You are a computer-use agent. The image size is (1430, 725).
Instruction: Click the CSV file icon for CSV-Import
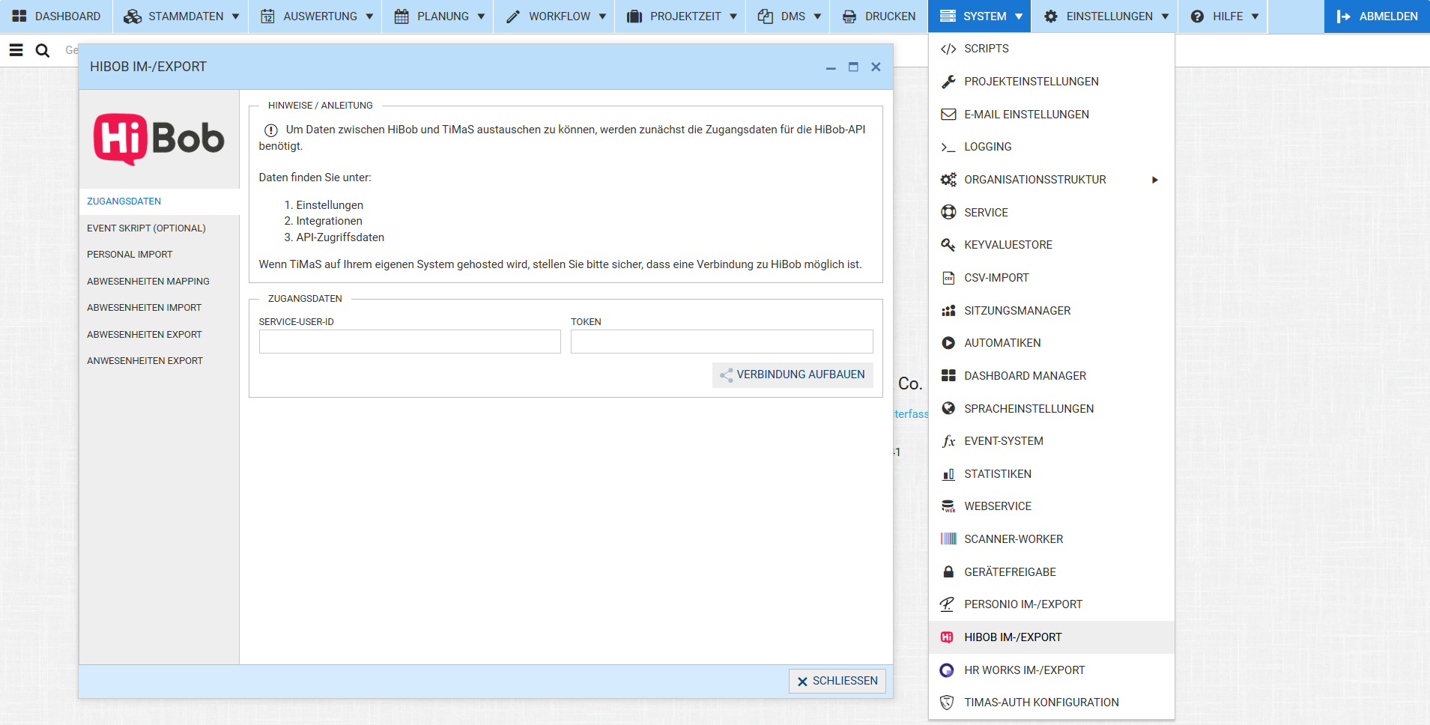coord(948,278)
